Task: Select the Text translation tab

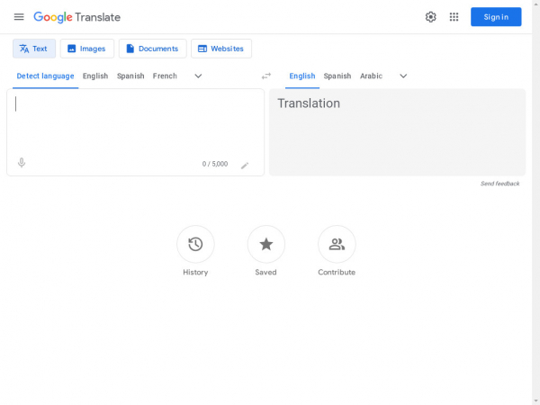Action: 34,49
